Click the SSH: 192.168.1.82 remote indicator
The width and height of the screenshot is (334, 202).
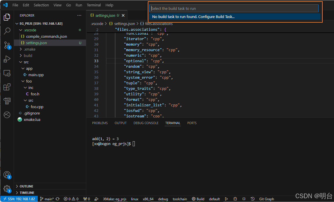(19, 199)
